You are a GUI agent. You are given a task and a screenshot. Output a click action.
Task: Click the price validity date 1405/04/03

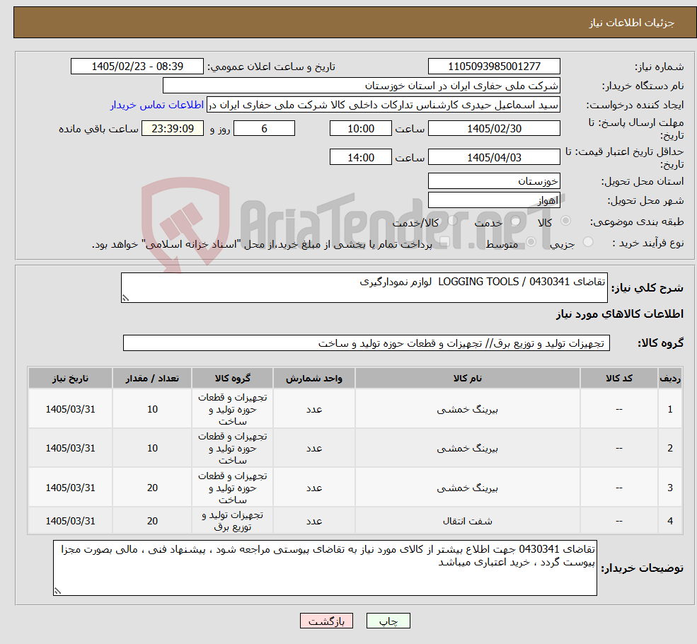(x=494, y=157)
